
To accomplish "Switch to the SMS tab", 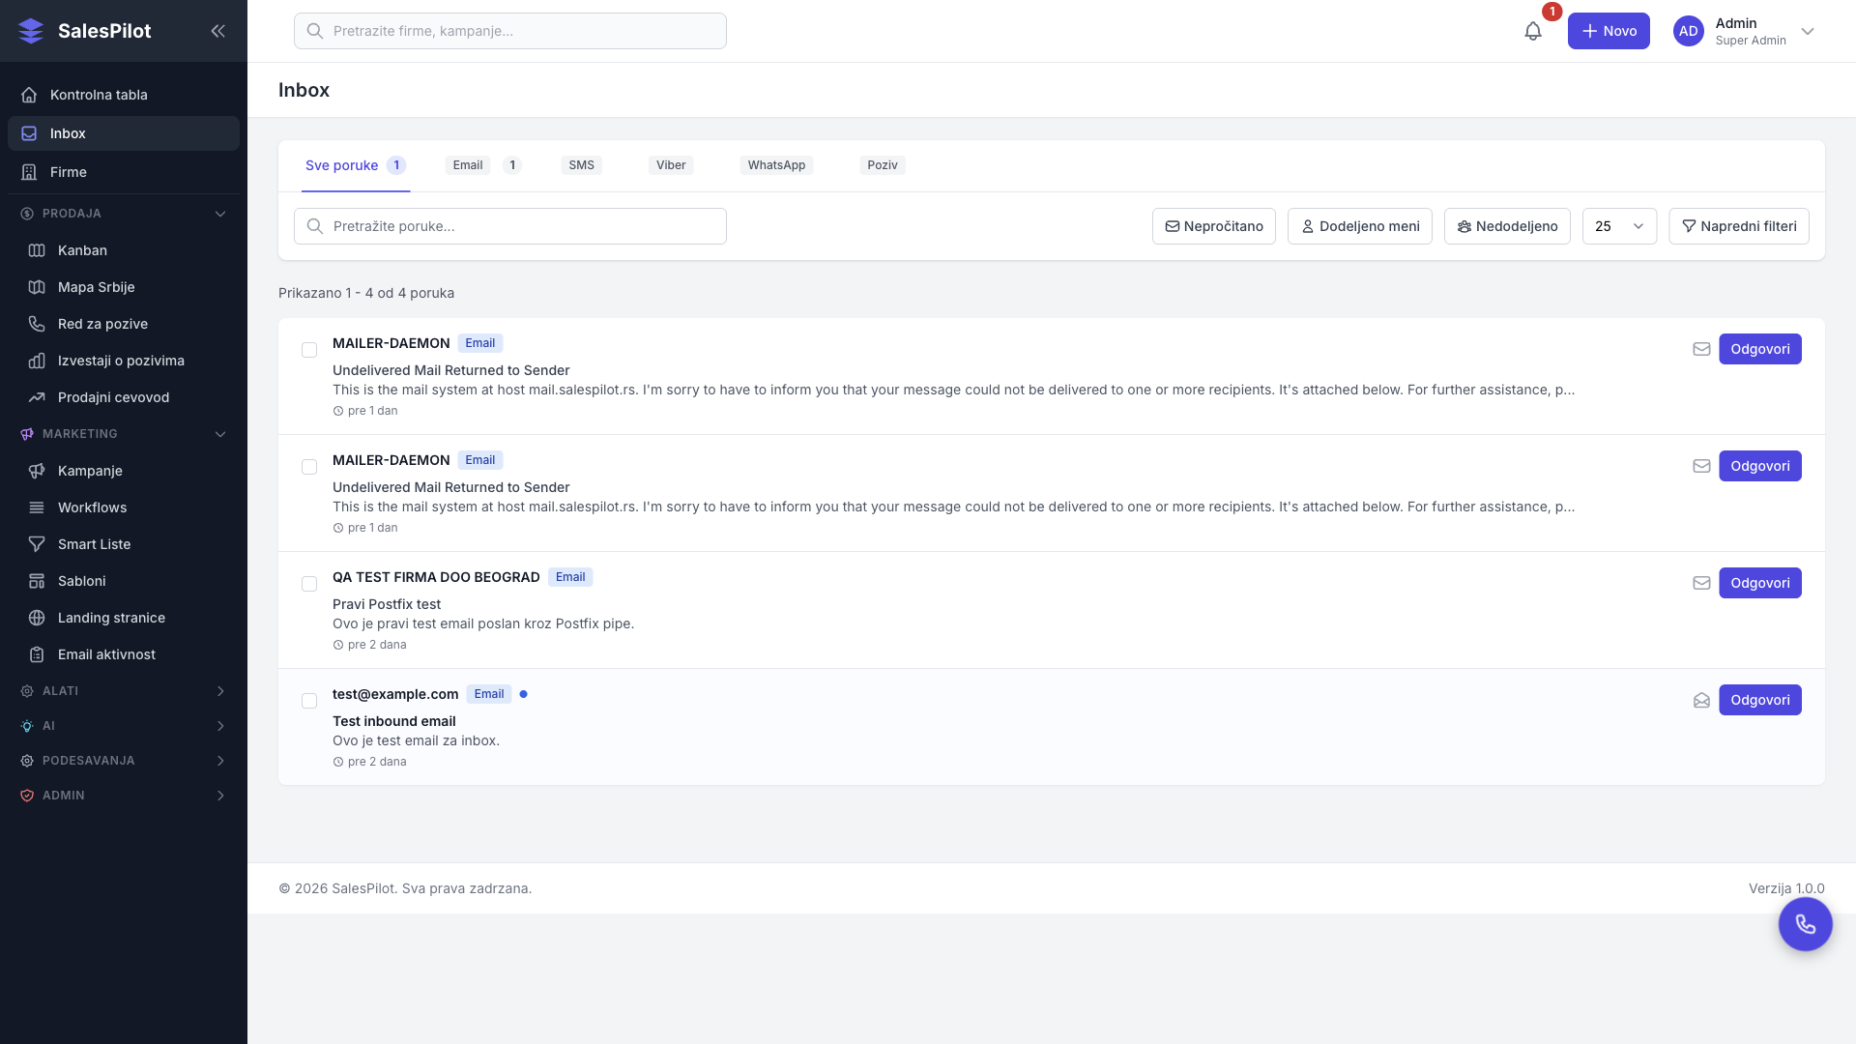I will coord(581,165).
